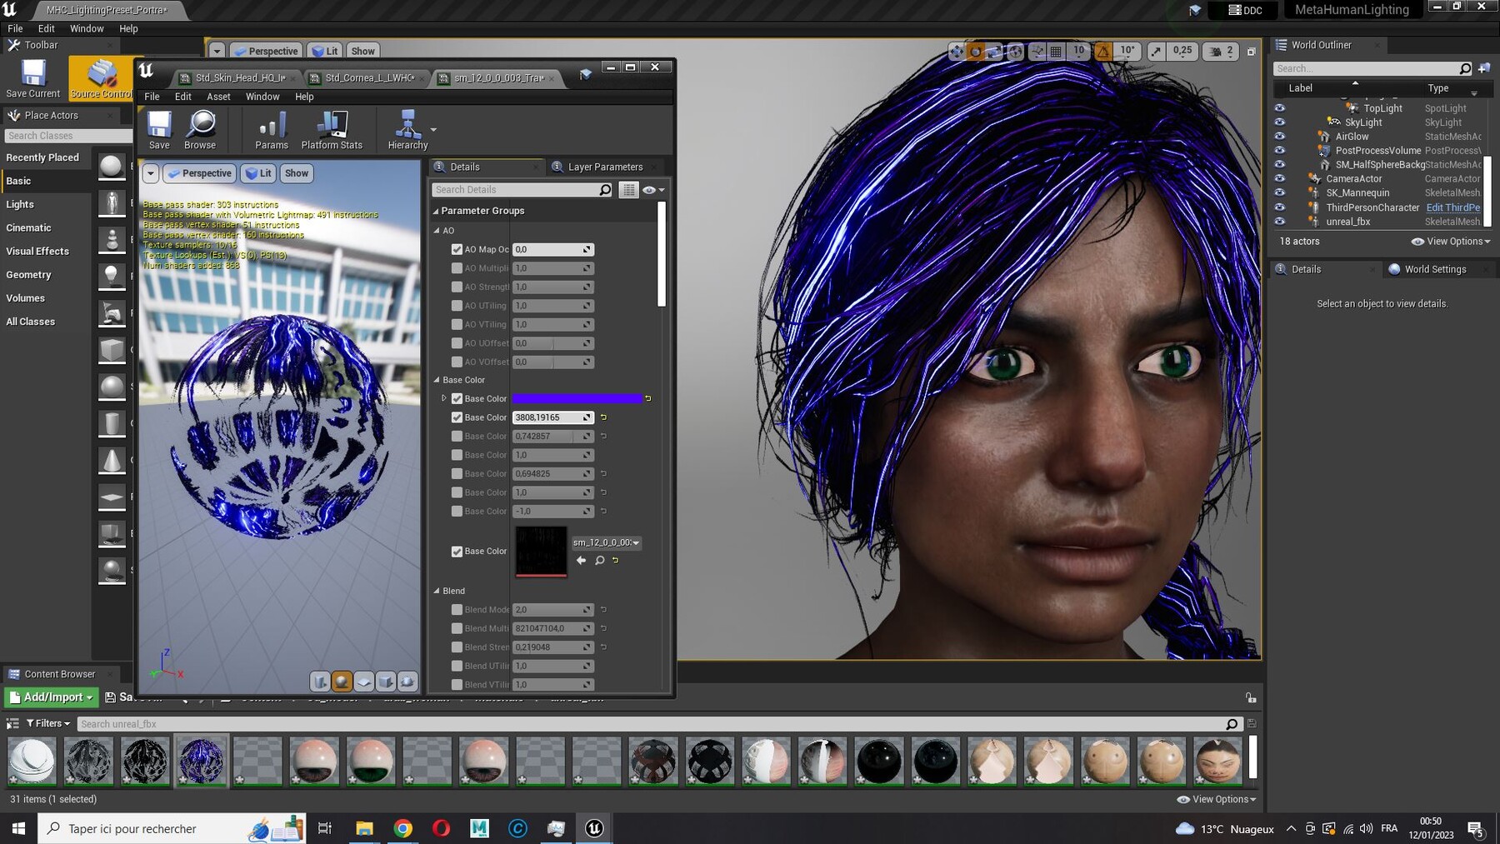Click Save in the material editor toolbar
Screen dimensions: 1500x844
point(159,130)
